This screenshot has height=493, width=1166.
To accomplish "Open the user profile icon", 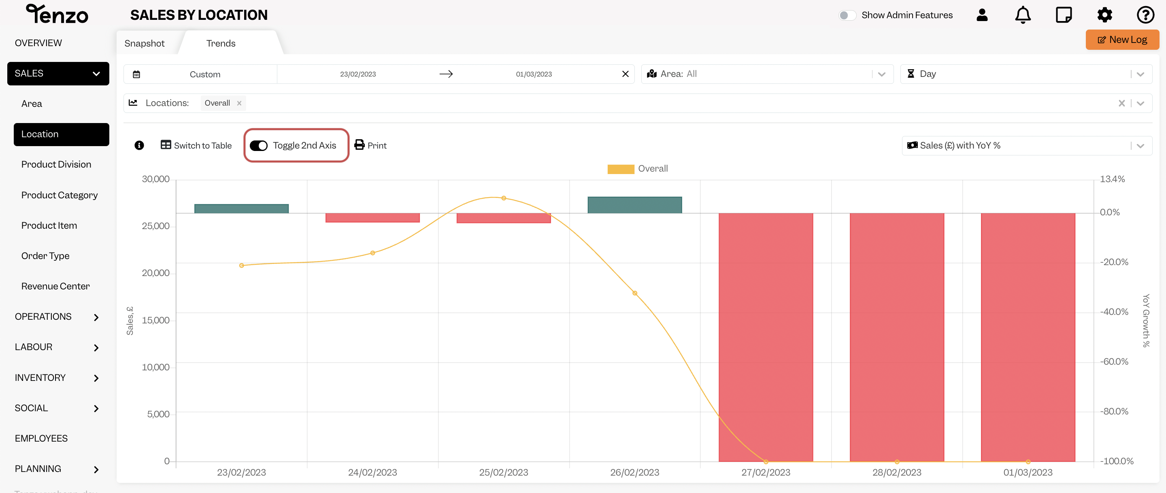I will coord(982,15).
